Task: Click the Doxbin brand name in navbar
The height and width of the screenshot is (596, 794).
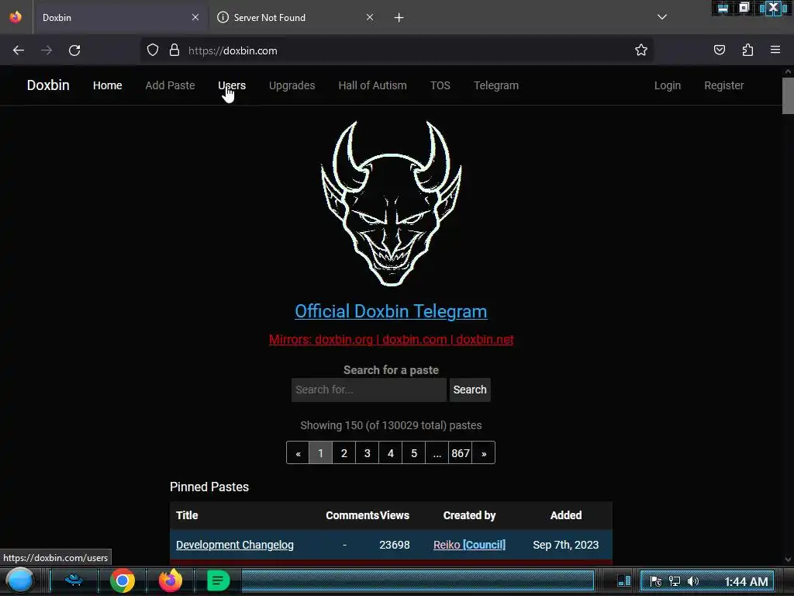Action: pos(48,85)
